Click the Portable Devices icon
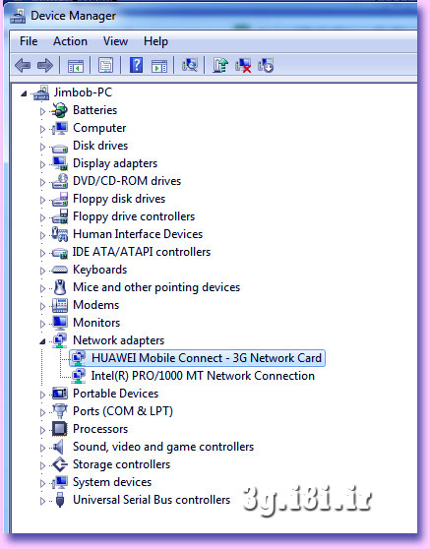The image size is (430, 549). tap(59, 394)
